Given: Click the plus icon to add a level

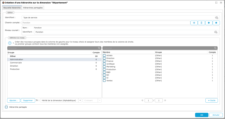Looking at the screenshot, I should click(194, 23).
